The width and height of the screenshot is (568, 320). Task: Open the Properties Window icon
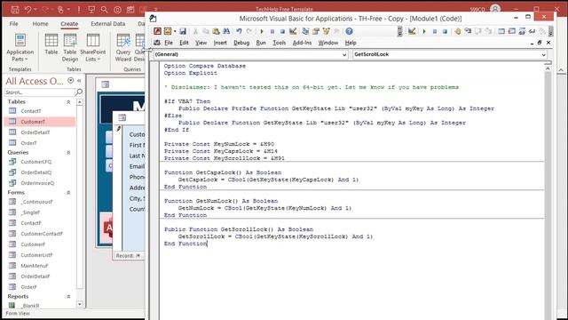[316, 31]
